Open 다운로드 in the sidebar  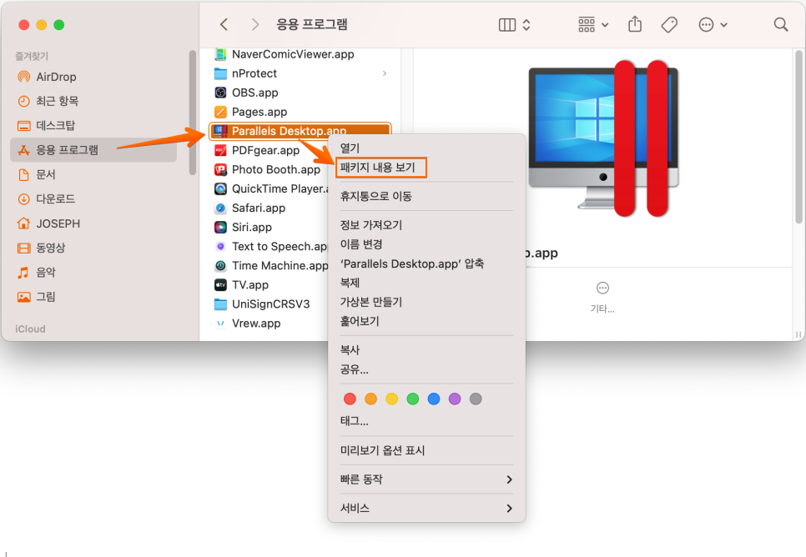(x=93, y=198)
